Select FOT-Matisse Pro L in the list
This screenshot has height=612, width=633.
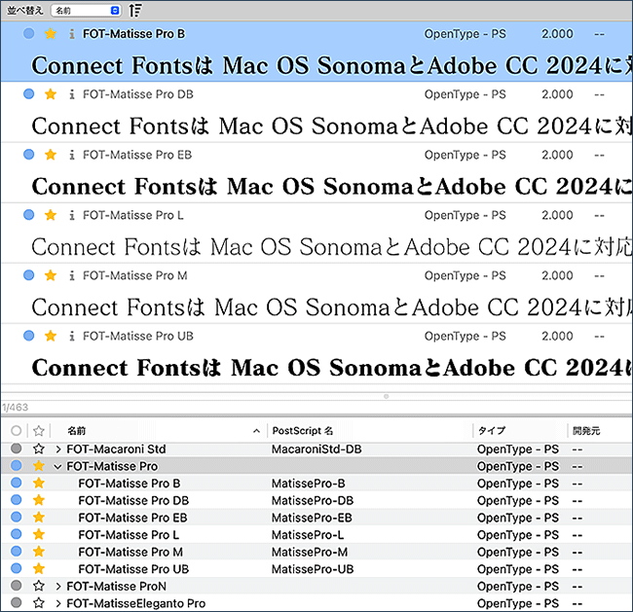[x=129, y=535]
